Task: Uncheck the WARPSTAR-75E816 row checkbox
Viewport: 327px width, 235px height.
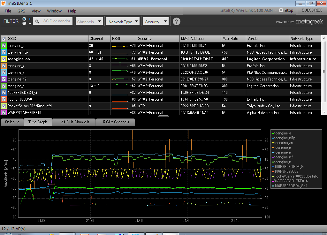Action: [x=4, y=113]
